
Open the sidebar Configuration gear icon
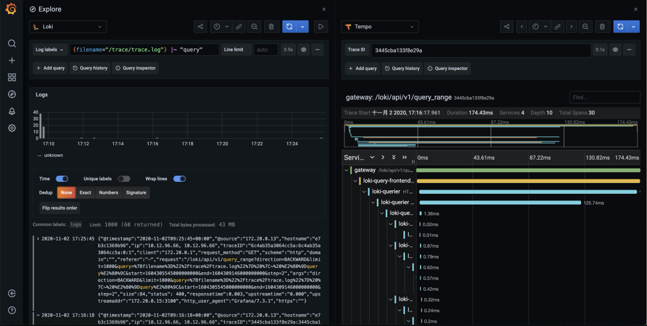tap(12, 128)
